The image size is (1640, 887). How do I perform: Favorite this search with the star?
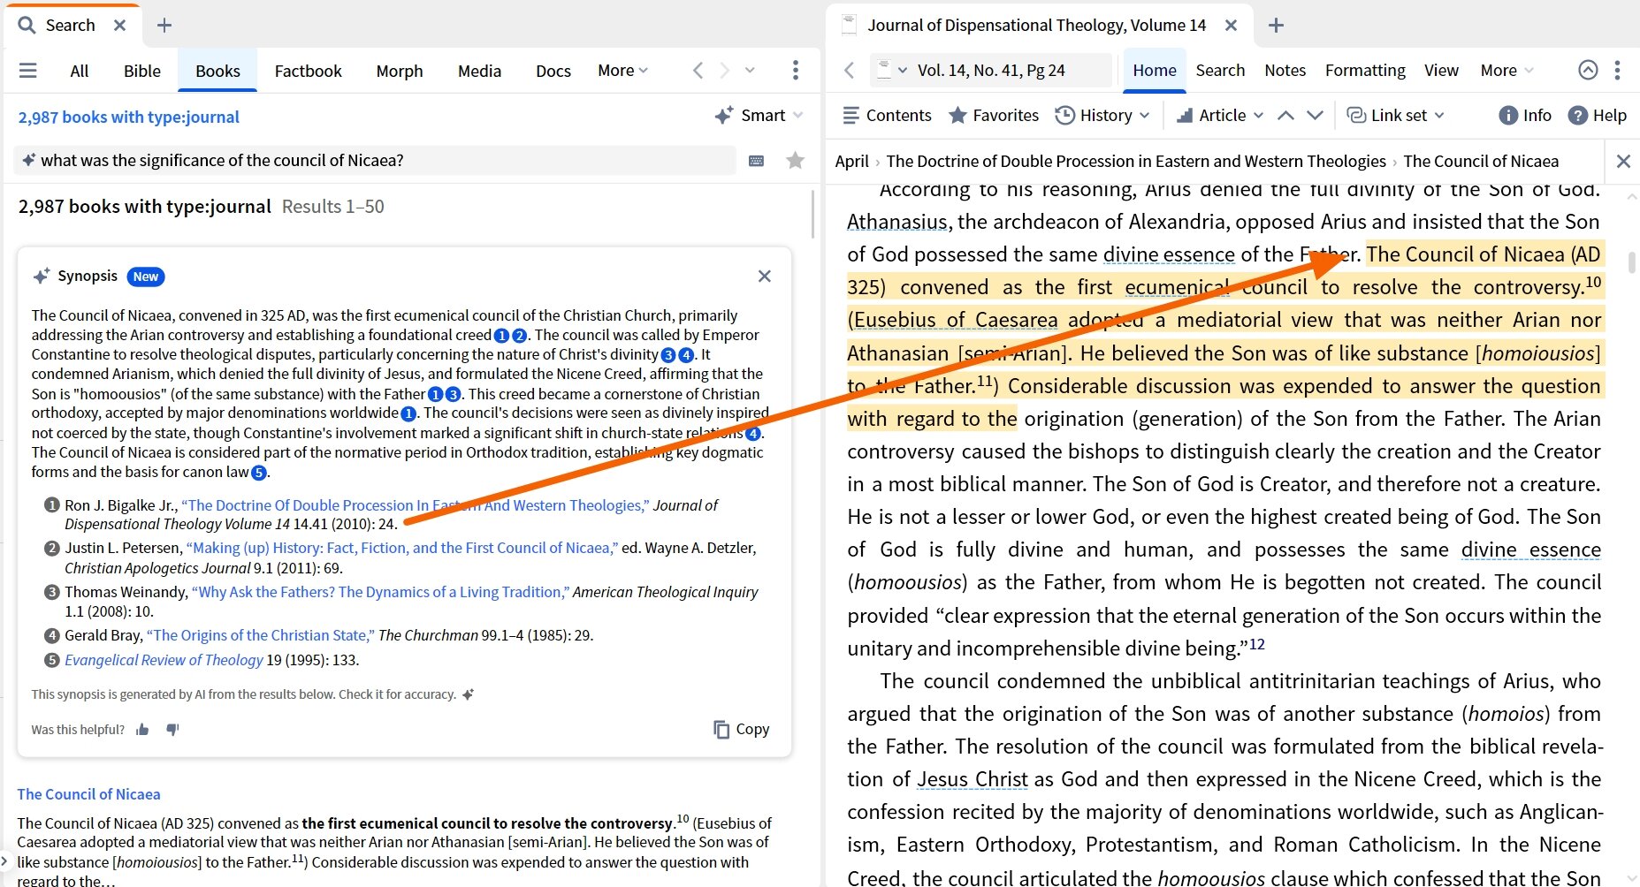796,160
